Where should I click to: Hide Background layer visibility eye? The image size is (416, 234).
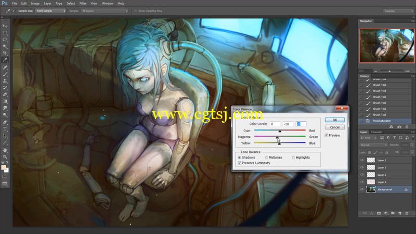pos(362,189)
